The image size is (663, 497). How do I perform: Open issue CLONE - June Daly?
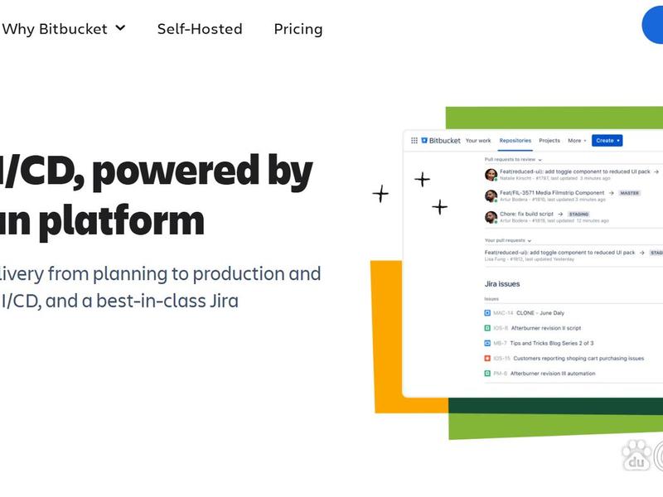(x=540, y=313)
